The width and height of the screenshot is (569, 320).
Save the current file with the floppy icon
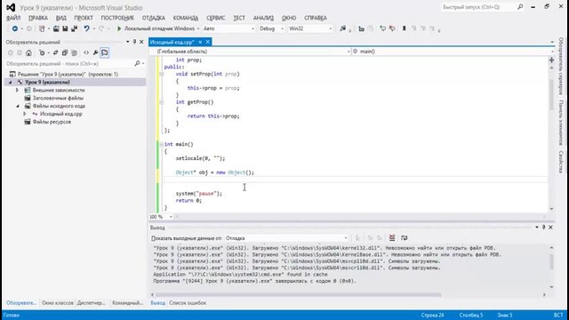click(65, 28)
